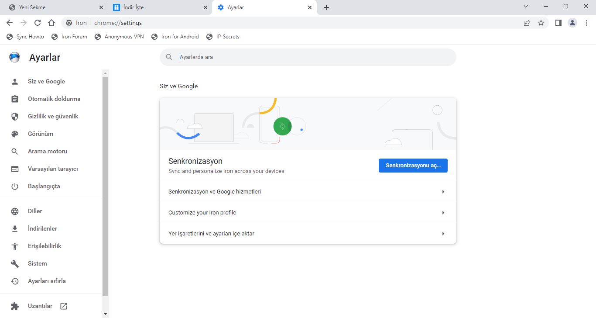Click the chrome://settings address bar
The width and height of the screenshot is (596, 318).
point(305,23)
